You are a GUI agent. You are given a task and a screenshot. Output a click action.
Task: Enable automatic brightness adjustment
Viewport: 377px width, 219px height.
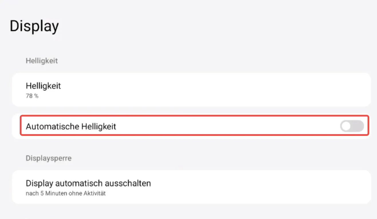[352, 126]
